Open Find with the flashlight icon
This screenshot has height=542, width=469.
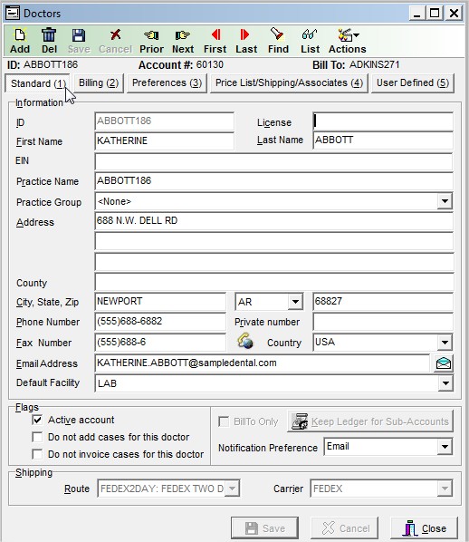278,41
